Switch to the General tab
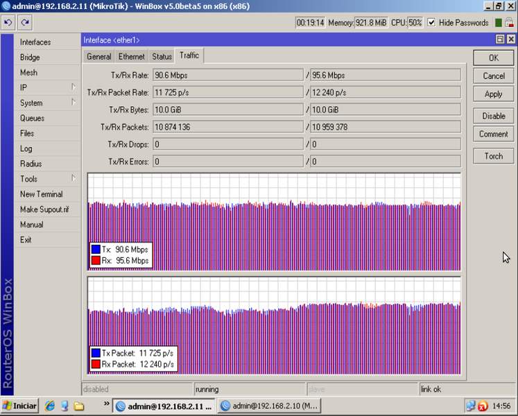Screen dimensions: 518x416 [x=98, y=56]
